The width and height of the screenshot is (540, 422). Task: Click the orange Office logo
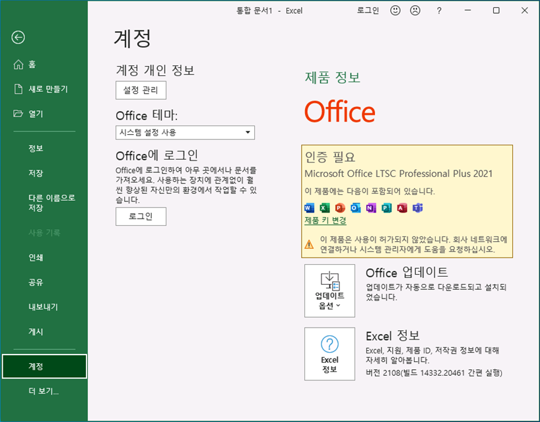[340, 111]
